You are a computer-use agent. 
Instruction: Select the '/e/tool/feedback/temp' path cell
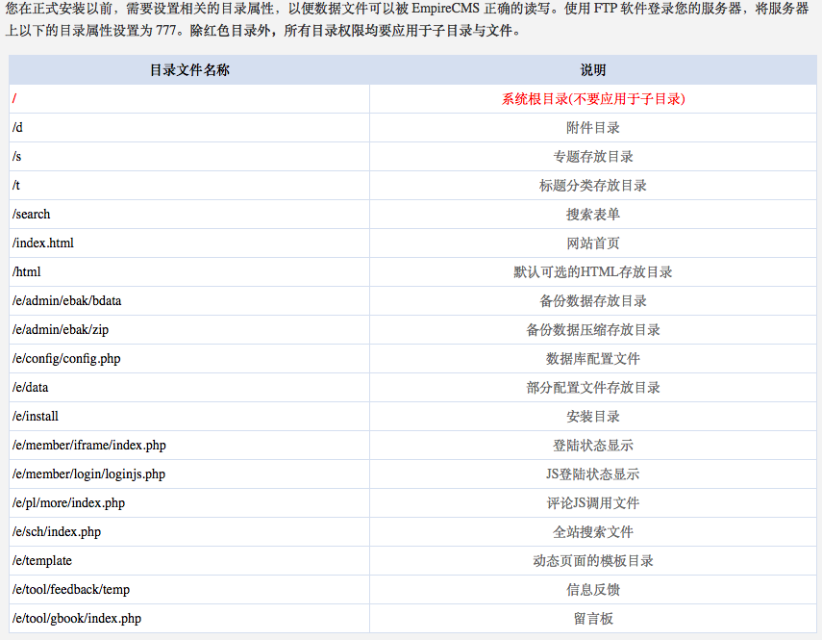point(189,589)
